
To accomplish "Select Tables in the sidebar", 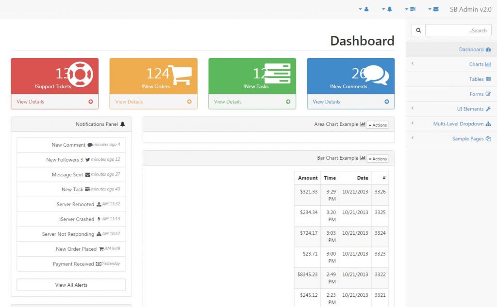I will [451, 79].
